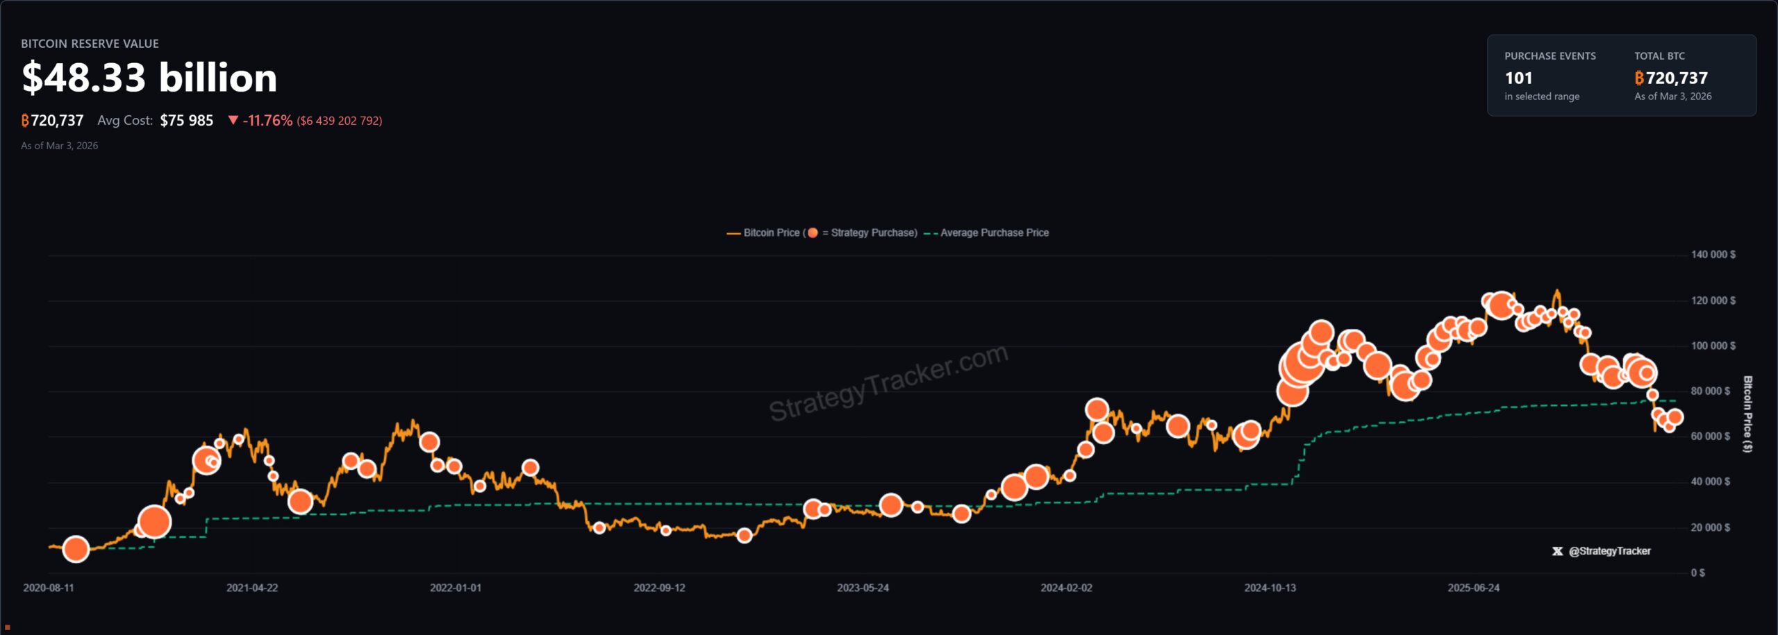Click the orange Bitcoin symbol in Total BTC card

point(1639,78)
